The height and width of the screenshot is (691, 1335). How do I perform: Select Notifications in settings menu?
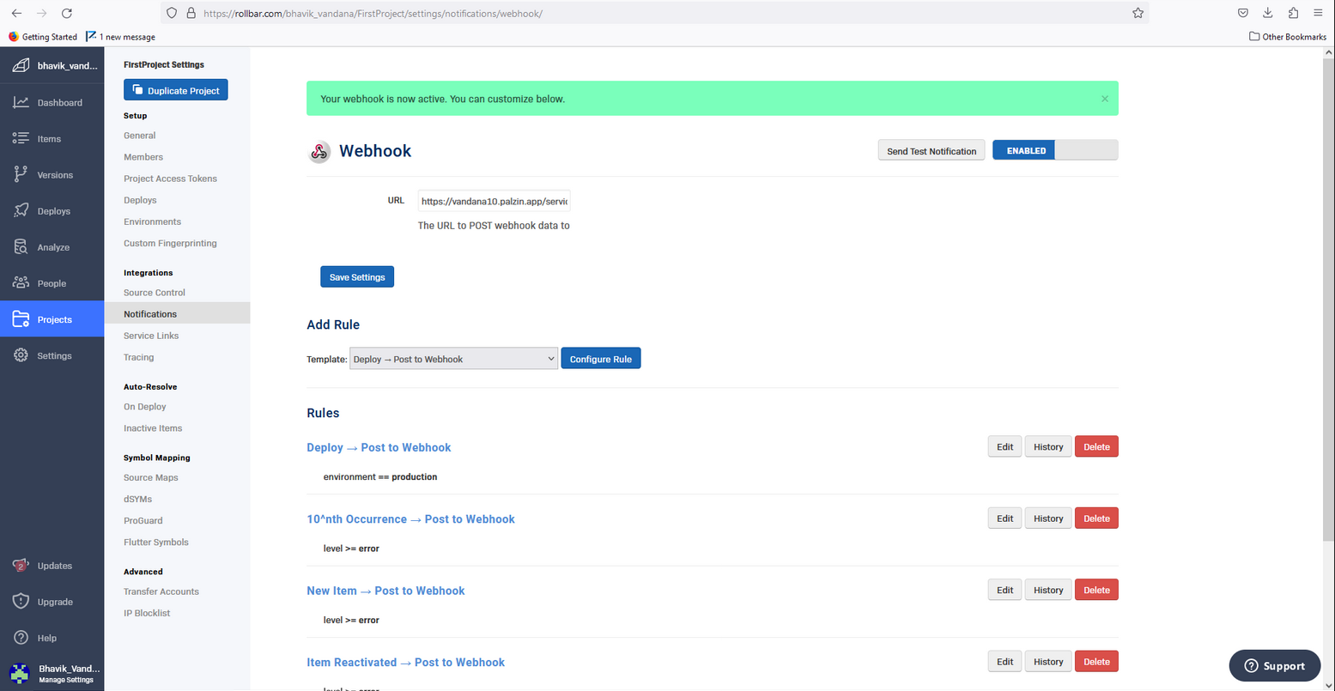coord(177,314)
